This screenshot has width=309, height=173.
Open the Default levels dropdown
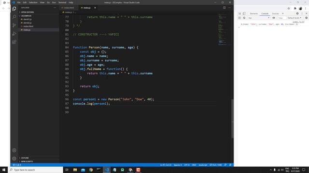[x=295, y=18]
